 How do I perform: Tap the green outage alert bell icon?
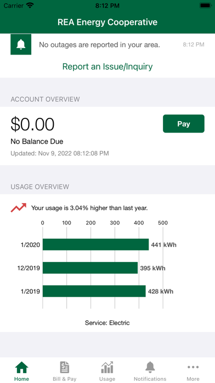21,45
